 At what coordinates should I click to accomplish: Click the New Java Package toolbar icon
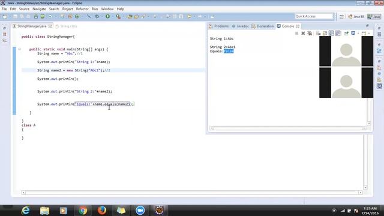[x=70, y=16]
